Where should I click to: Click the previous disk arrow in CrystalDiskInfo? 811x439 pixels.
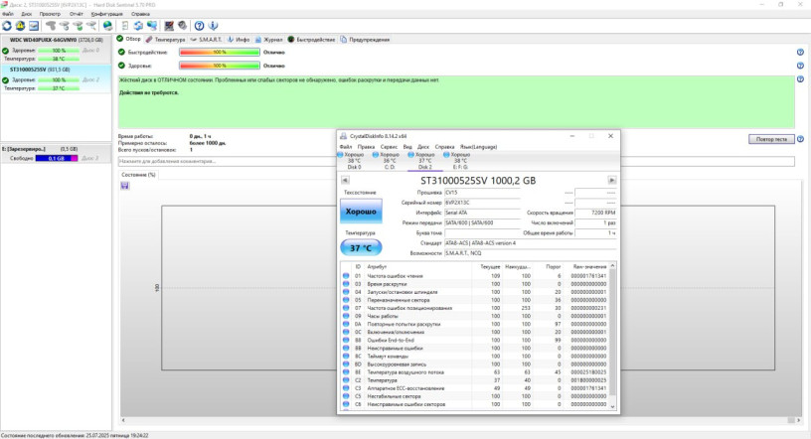tap(345, 180)
